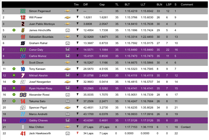Click the green up arrow next to Takuma Sato
The height and width of the screenshot is (140, 209).
pos(14,101)
